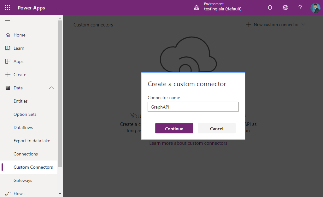Click the plus icon beside New custom connector

pyautogui.click(x=249, y=25)
